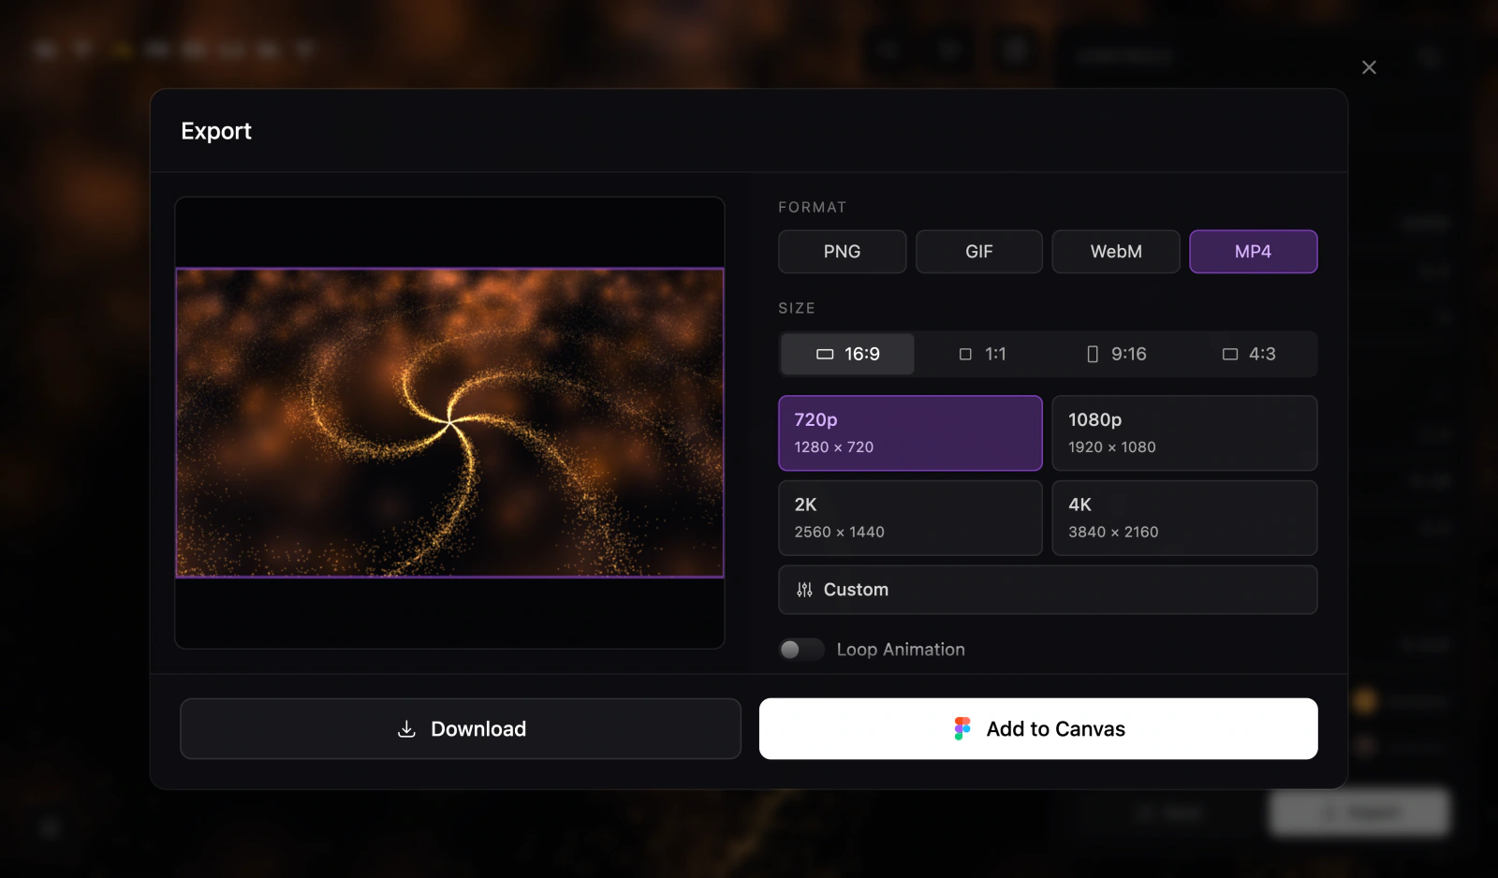Choose MP4 format option

coord(1253,252)
